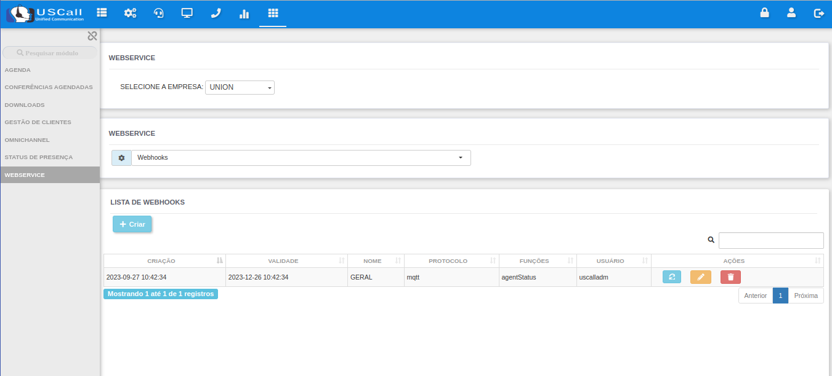832x376 pixels.
Task: Select OMNICHANNEL in the sidebar
Action: pos(50,140)
